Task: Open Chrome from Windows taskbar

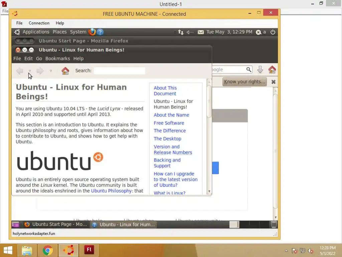Action: pyautogui.click(x=48, y=250)
